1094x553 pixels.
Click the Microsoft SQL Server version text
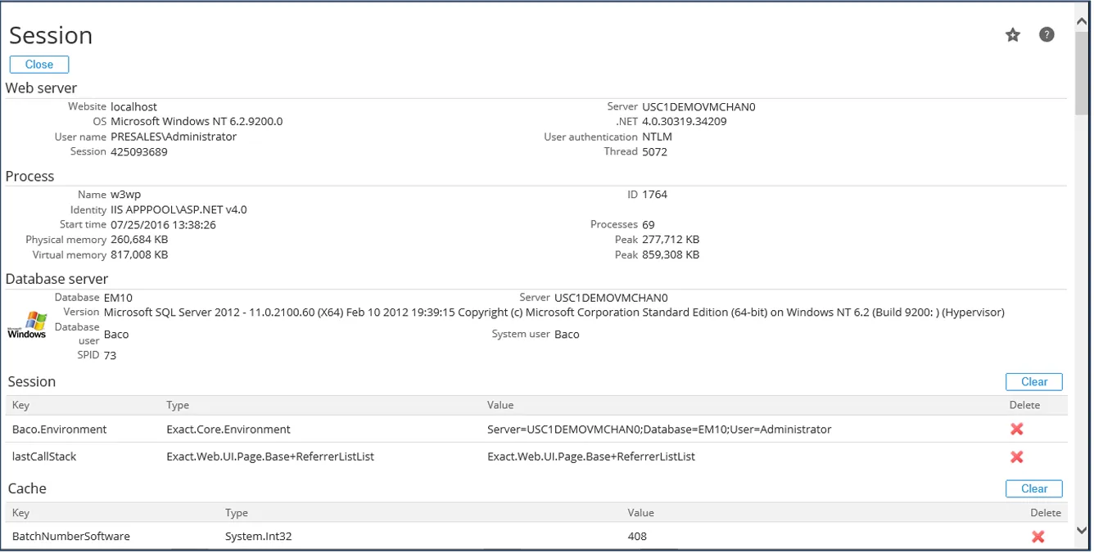(554, 312)
